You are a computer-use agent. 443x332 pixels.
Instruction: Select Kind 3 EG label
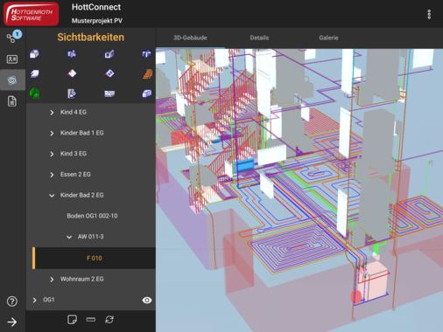74,154
